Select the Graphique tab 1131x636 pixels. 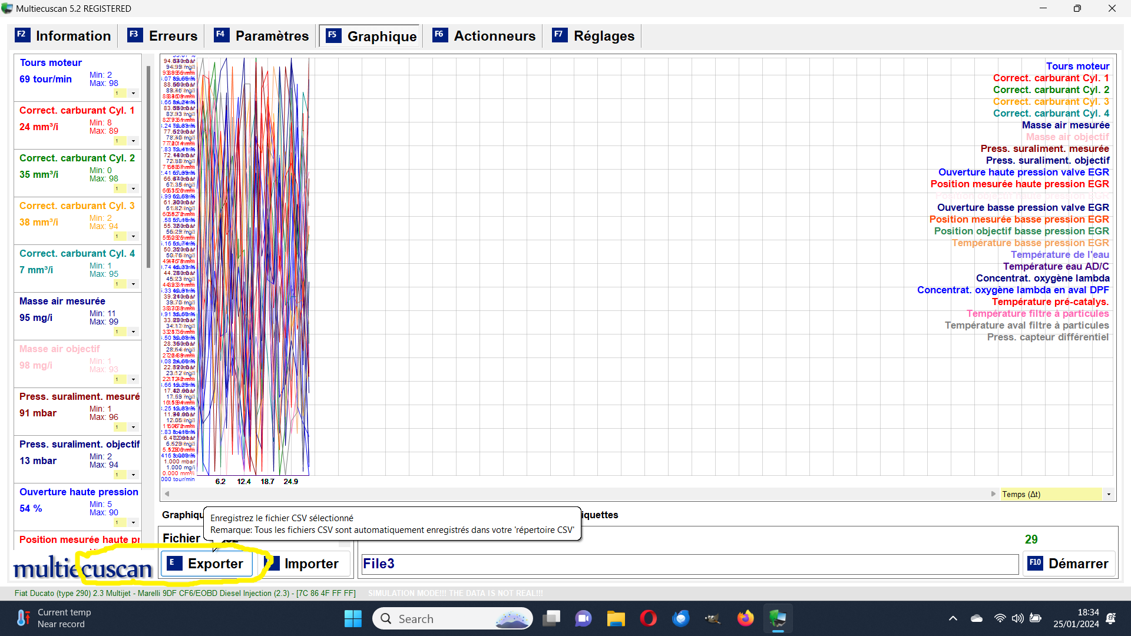371,36
